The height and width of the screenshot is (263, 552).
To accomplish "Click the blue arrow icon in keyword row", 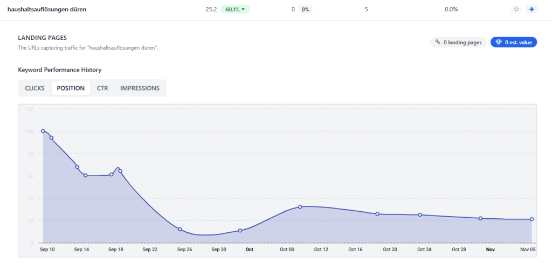I will (x=532, y=9).
